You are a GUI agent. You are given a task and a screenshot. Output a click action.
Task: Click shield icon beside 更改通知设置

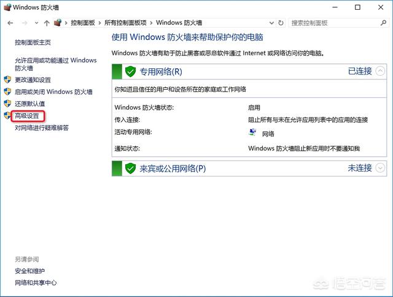(x=7, y=79)
